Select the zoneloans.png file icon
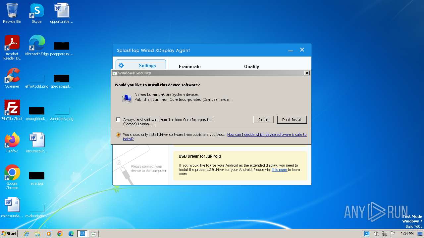 (x=62, y=113)
